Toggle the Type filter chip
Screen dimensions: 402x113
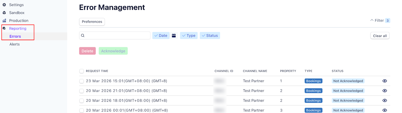tap(189, 36)
